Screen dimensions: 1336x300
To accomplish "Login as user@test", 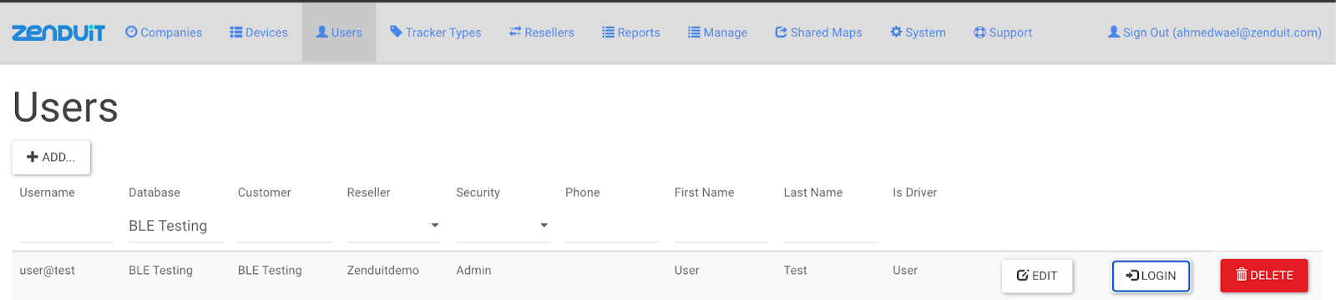I will point(1151,276).
